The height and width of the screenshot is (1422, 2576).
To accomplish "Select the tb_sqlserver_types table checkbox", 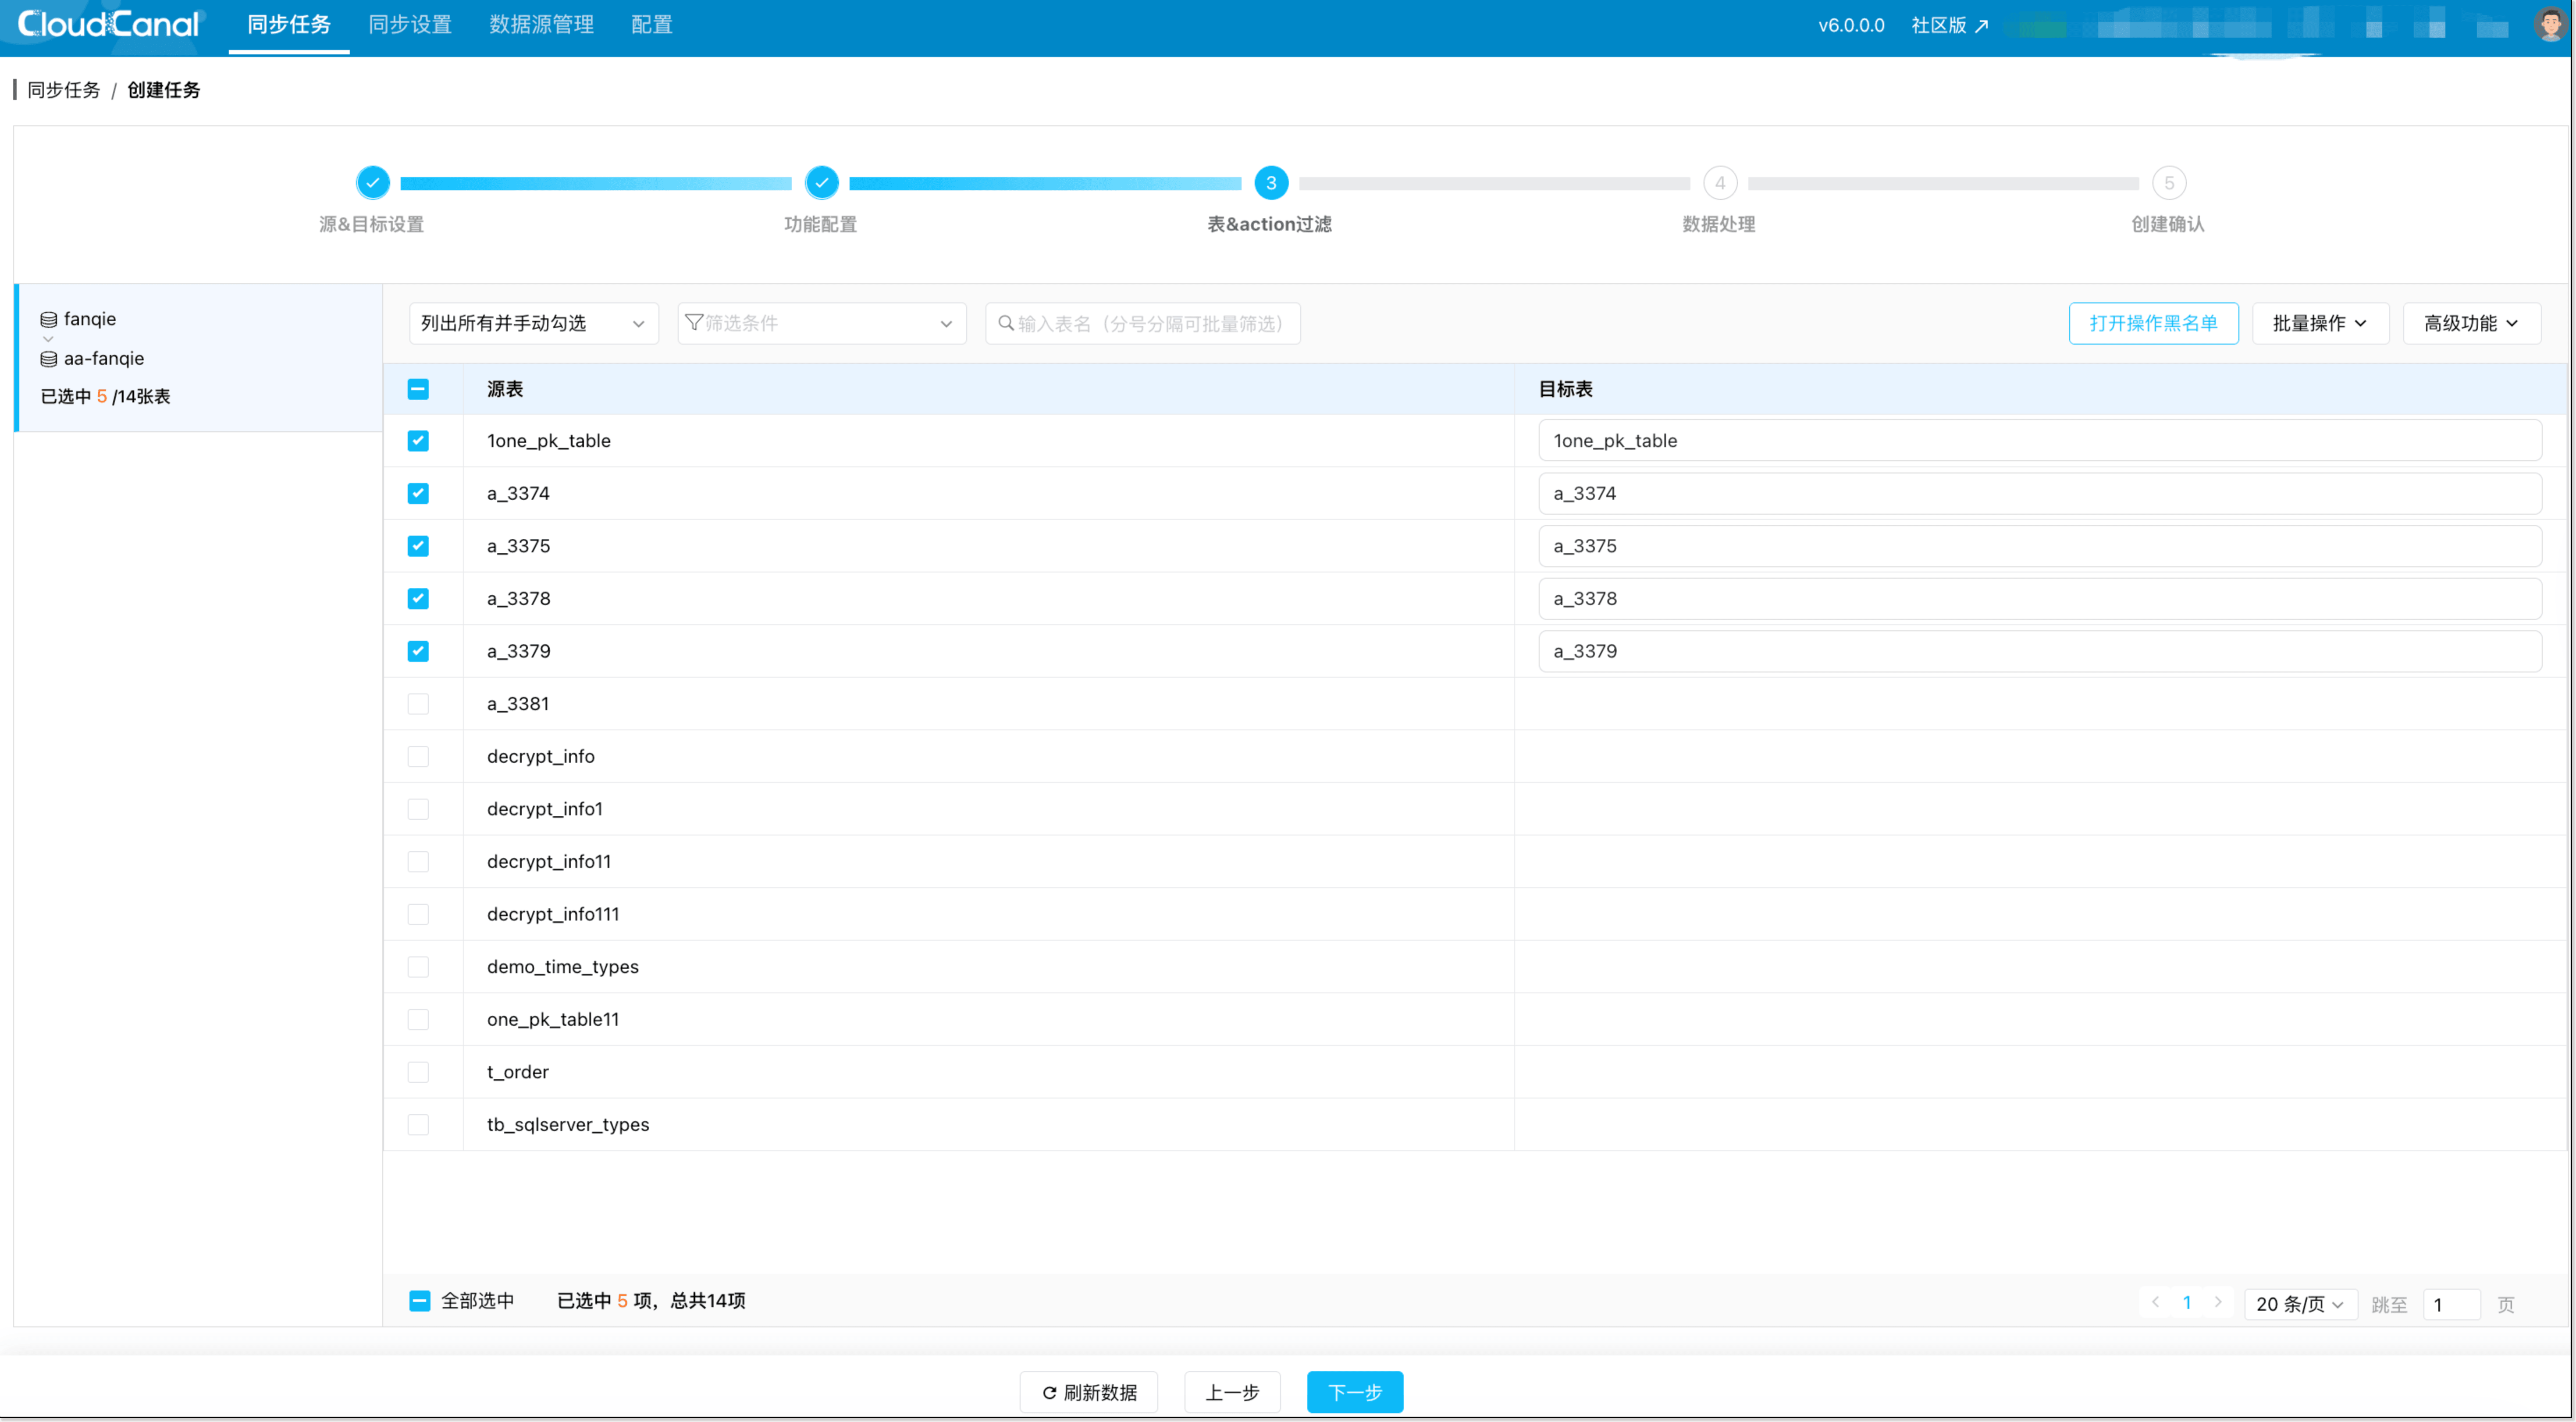I will (418, 1125).
